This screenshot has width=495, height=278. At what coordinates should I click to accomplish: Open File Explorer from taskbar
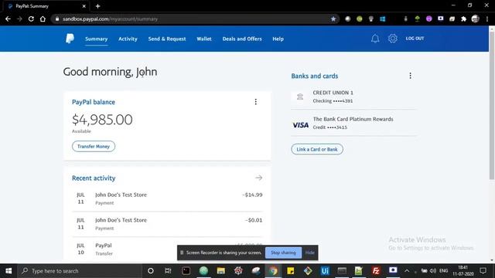221,271
